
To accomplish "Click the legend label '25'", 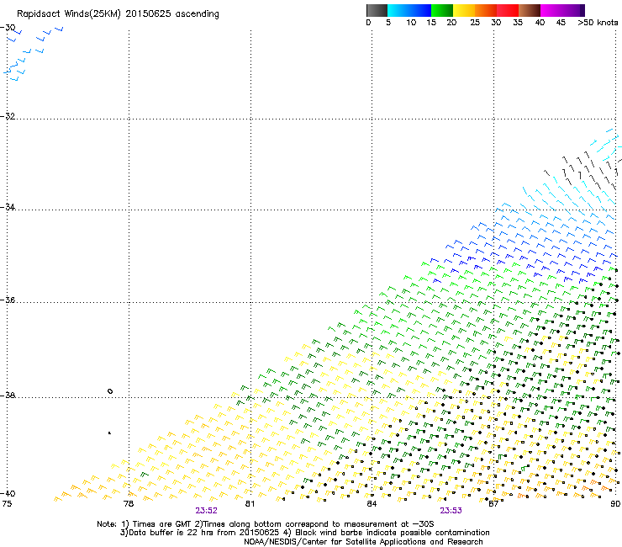I will click(x=475, y=23).
